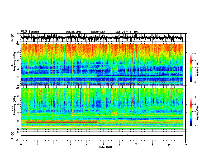This screenshot has width=209, height=162.
Task: Click the "ch.3(V)" axis label
Action: click(13, 136)
